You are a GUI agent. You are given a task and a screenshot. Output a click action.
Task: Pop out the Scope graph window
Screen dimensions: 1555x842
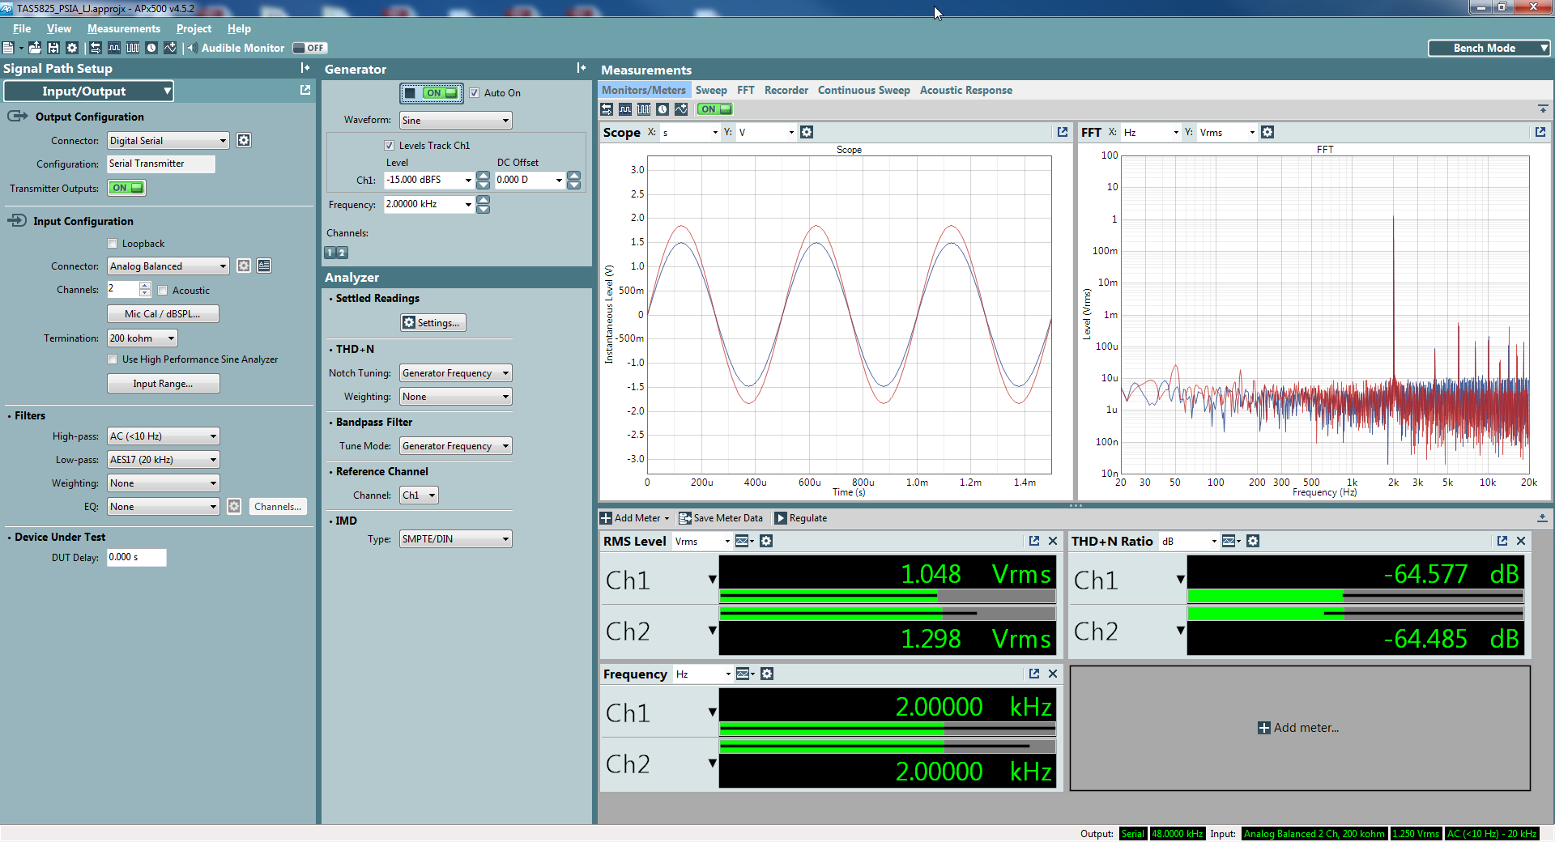tap(1063, 132)
